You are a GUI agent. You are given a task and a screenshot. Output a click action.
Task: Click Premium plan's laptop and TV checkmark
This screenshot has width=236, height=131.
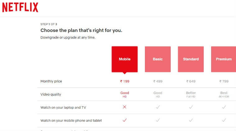coord(224,107)
